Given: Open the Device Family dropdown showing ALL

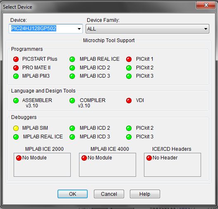Looking at the screenshot, I should pyautogui.click(x=147, y=29).
